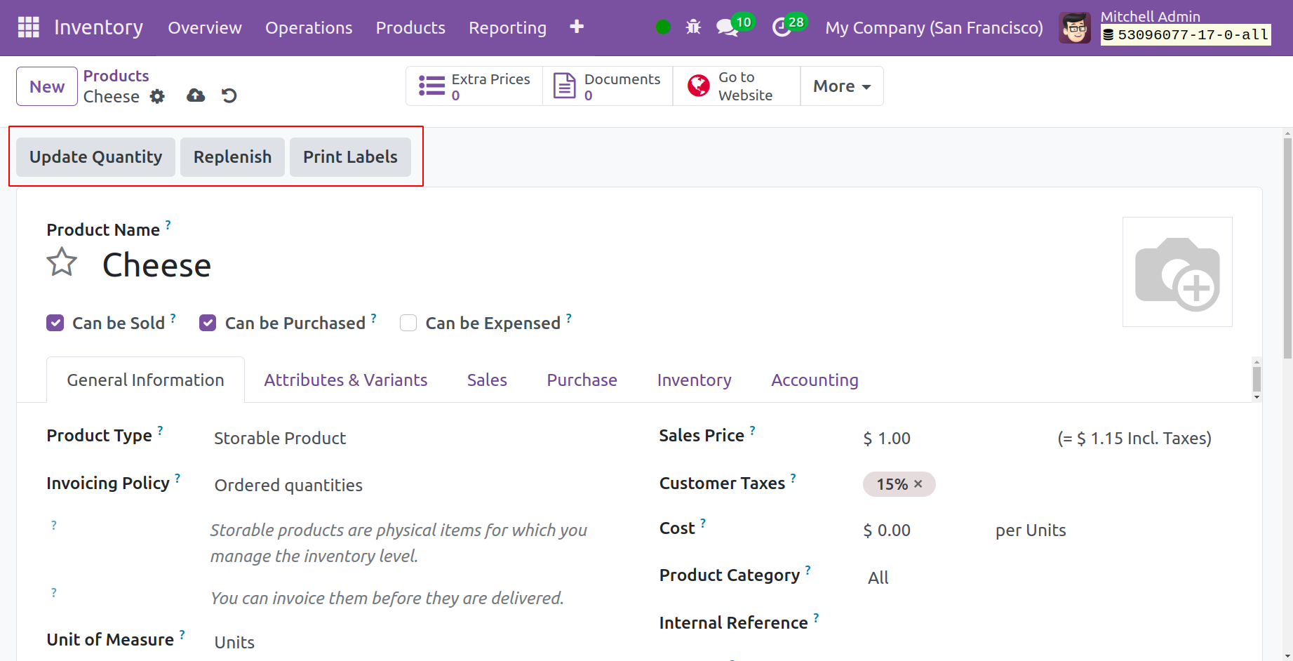Click the Update Quantity button
This screenshot has height=661, width=1293.
coord(95,157)
